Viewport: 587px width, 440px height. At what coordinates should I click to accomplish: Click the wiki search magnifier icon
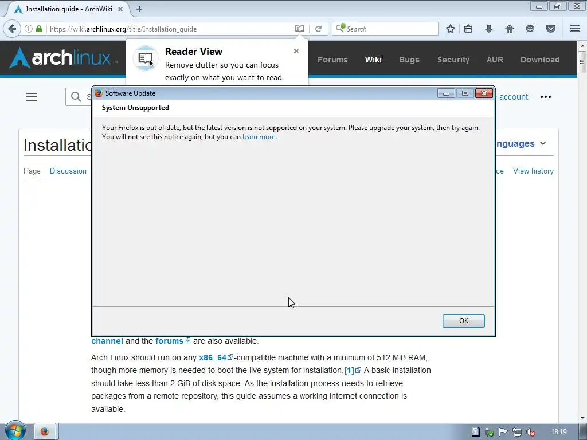tap(76, 97)
